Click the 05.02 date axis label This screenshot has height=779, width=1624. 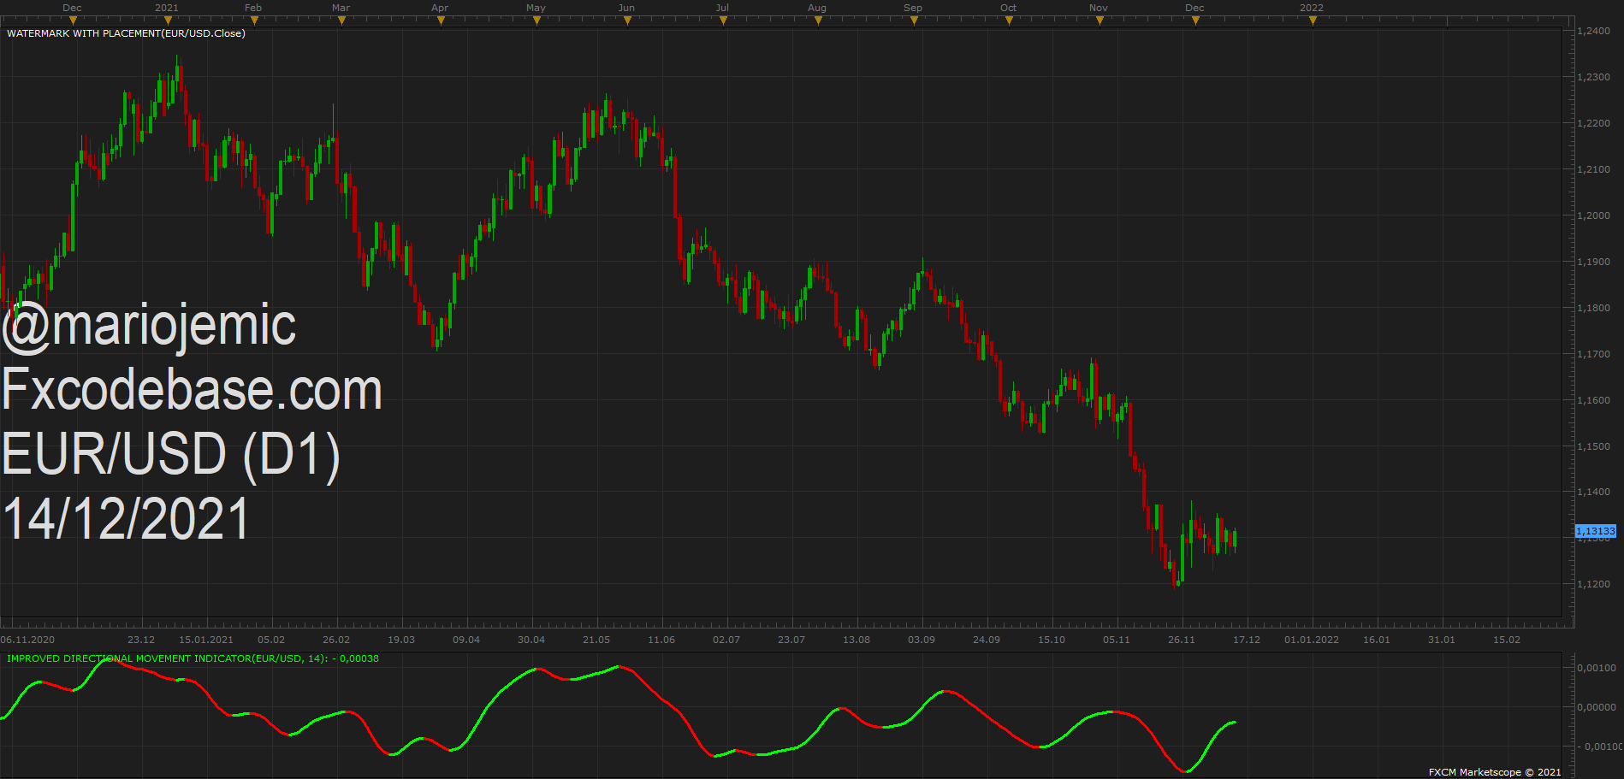coord(271,640)
